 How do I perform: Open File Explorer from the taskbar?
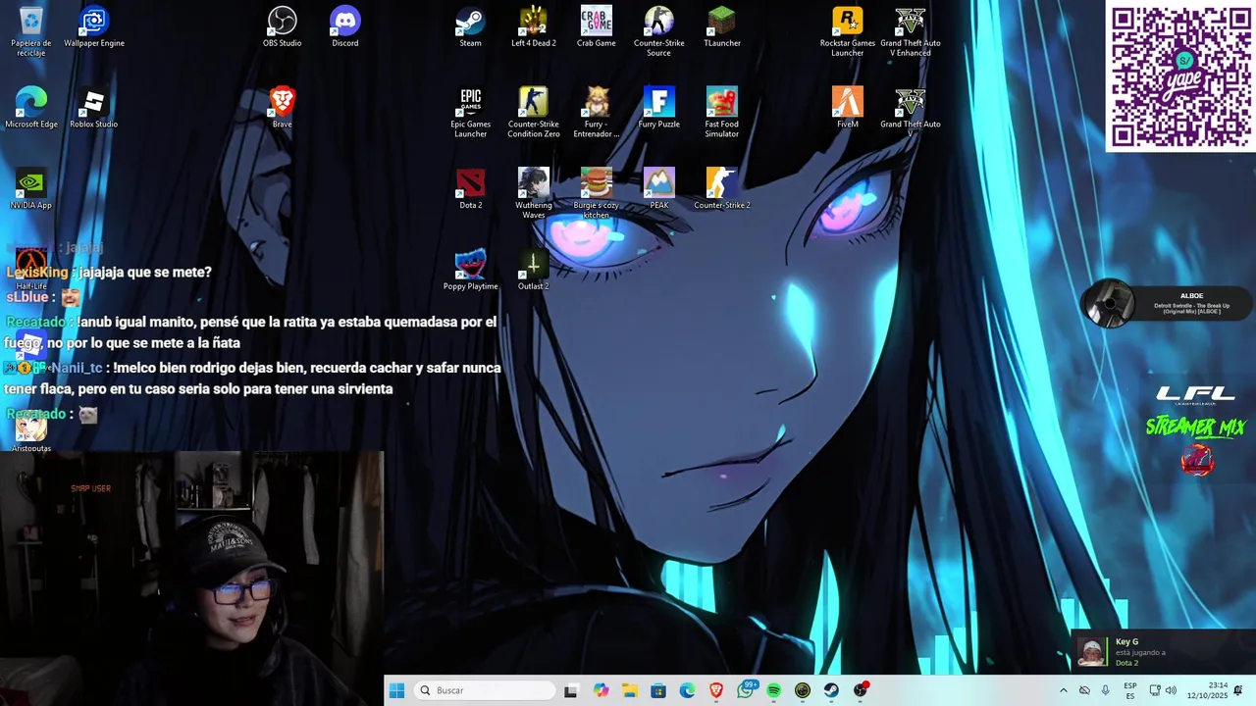pos(629,690)
